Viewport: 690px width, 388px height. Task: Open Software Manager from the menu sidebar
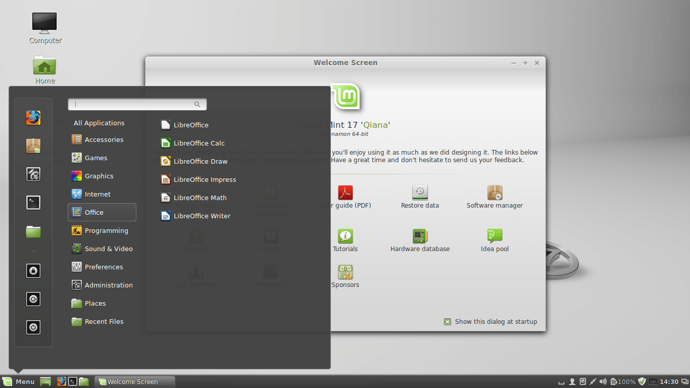pyautogui.click(x=33, y=146)
